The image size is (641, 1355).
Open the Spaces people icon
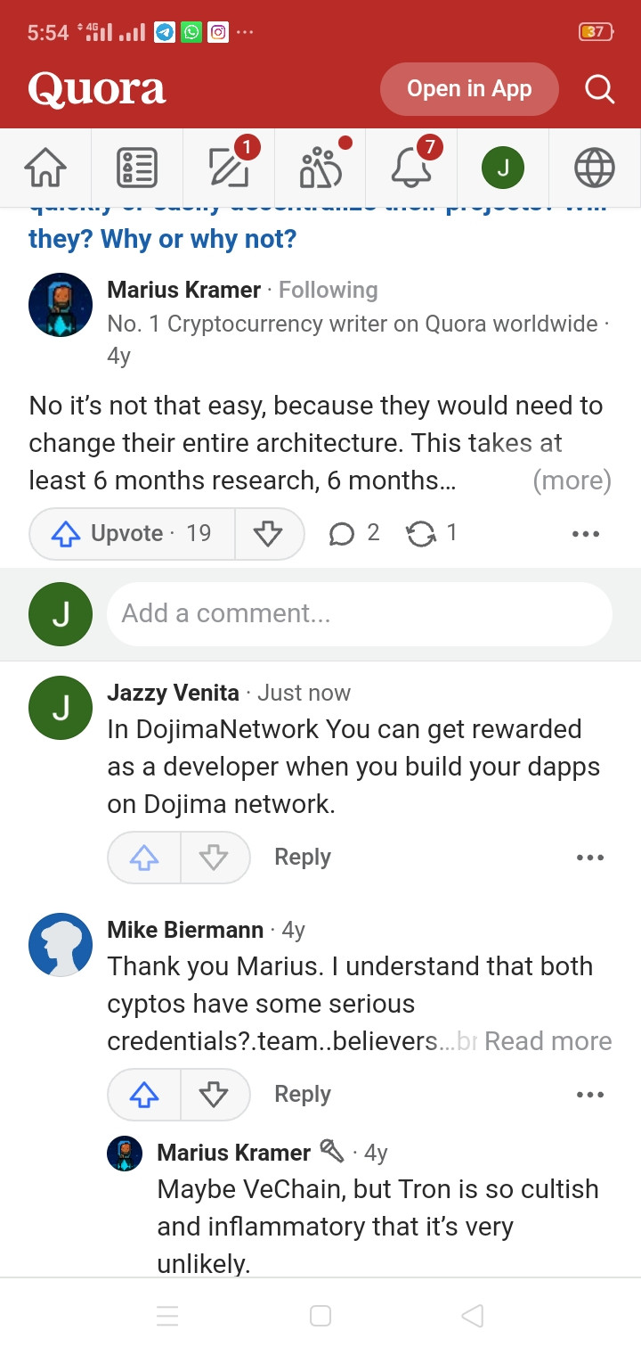click(x=321, y=167)
